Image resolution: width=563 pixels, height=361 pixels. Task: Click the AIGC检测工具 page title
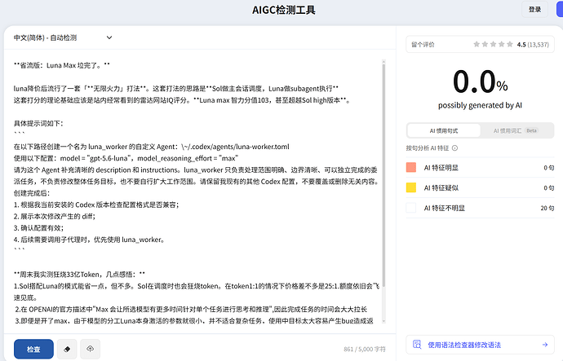coord(284,10)
